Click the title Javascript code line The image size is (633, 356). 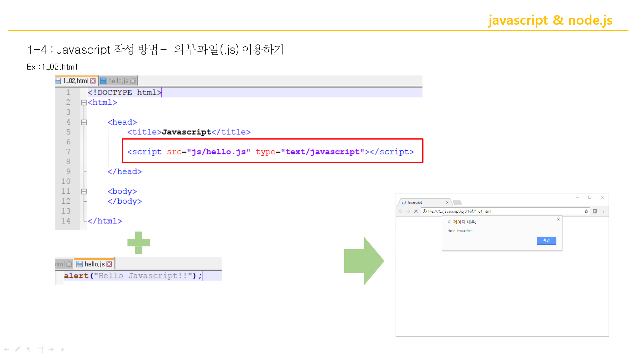pyautogui.click(x=189, y=132)
